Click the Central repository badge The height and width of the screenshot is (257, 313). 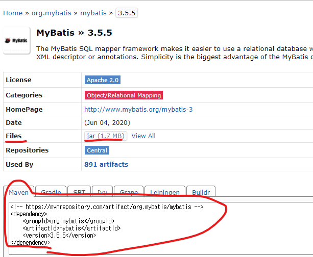(97, 150)
